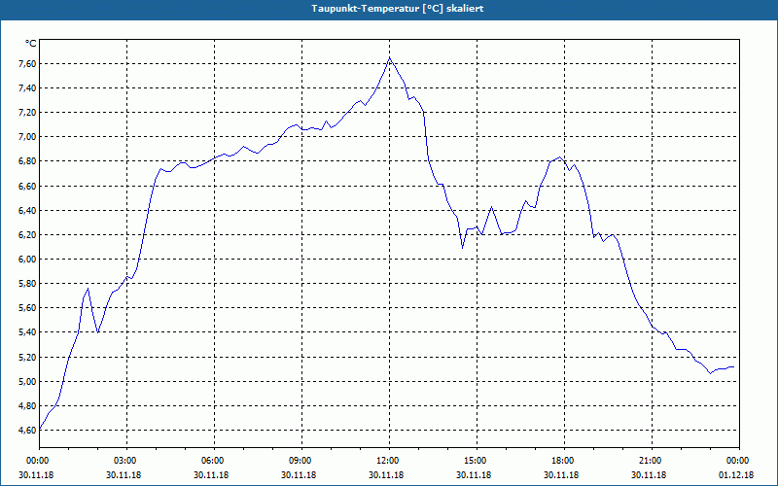Screen dimensions: 778x486
Task: Click the 6,20 y-axis label
Action: [x=27, y=235]
